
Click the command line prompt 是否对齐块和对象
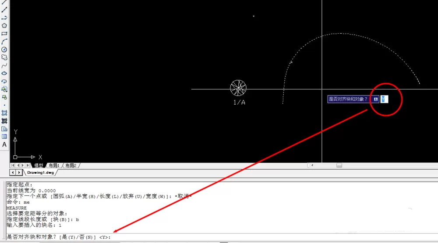click(x=59, y=237)
